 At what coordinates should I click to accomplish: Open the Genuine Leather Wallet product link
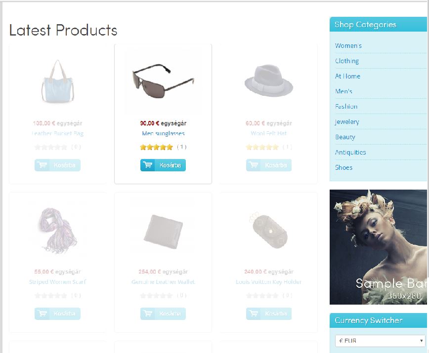pos(163,282)
